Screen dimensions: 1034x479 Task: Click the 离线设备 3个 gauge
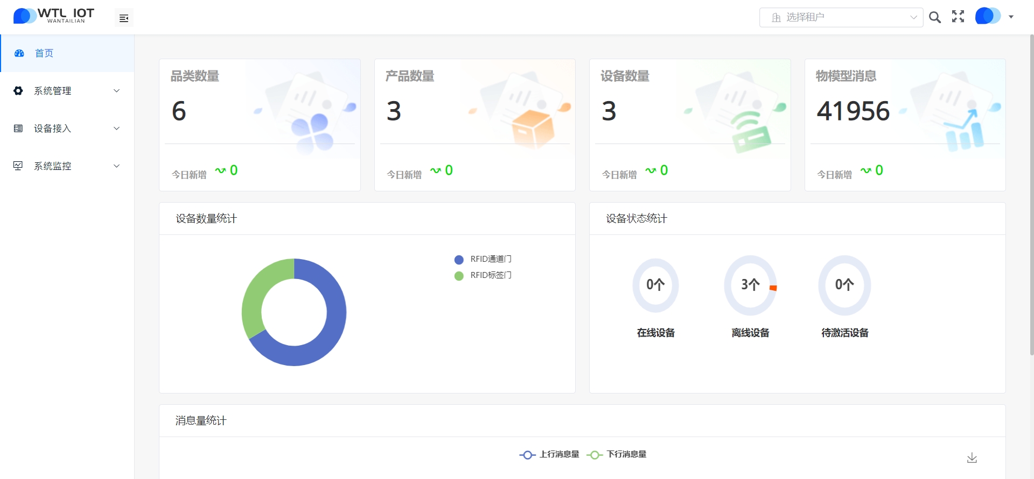click(x=750, y=285)
